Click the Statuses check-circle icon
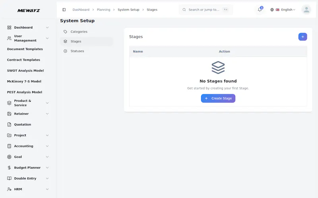318x198 pixels. click(65, 51)
